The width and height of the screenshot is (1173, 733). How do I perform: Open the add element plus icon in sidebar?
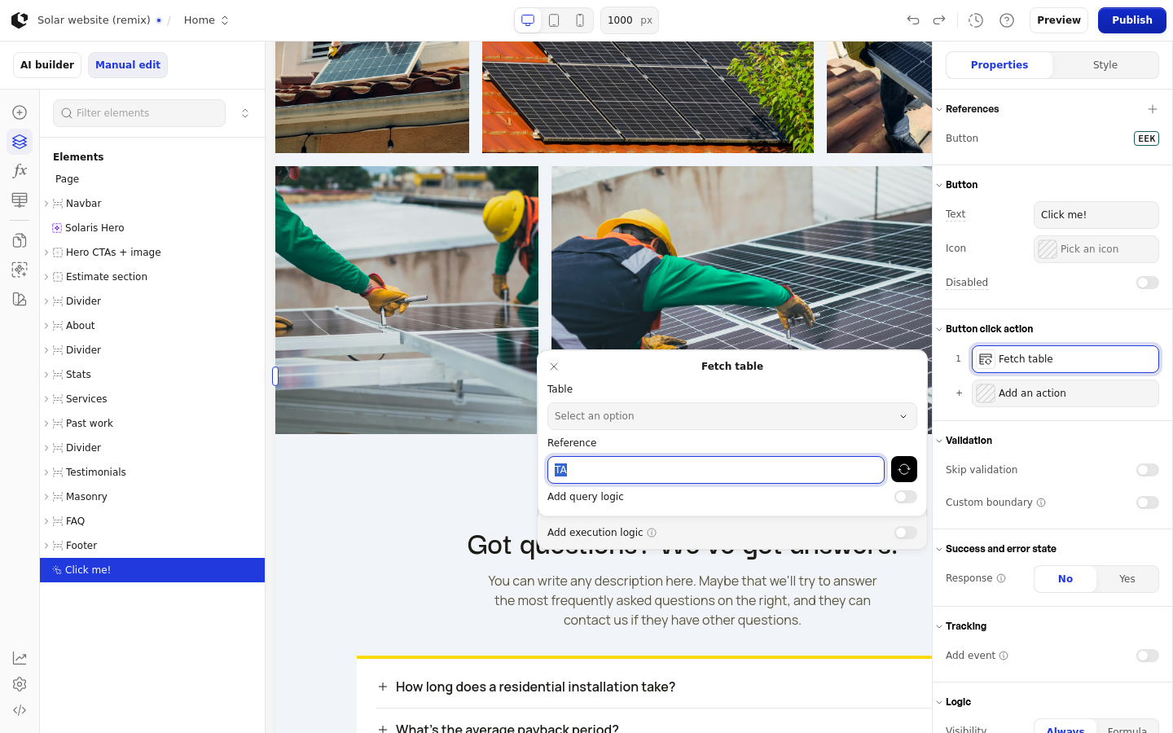pos(20,112)
